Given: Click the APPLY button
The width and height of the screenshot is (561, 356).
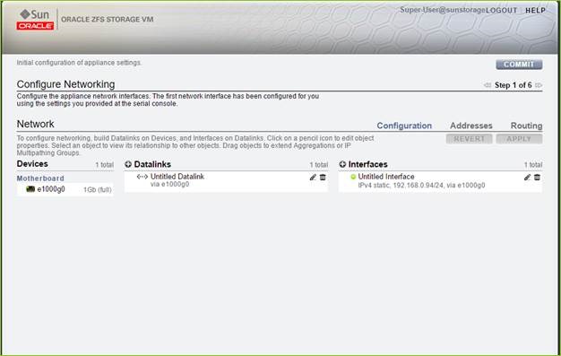Looking at the screenshot, I should pyautogui.click(x=519, y=139).
